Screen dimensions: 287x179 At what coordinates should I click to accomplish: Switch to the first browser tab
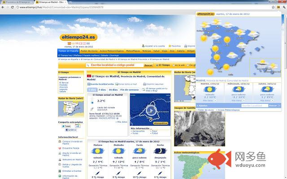(17, 2)
